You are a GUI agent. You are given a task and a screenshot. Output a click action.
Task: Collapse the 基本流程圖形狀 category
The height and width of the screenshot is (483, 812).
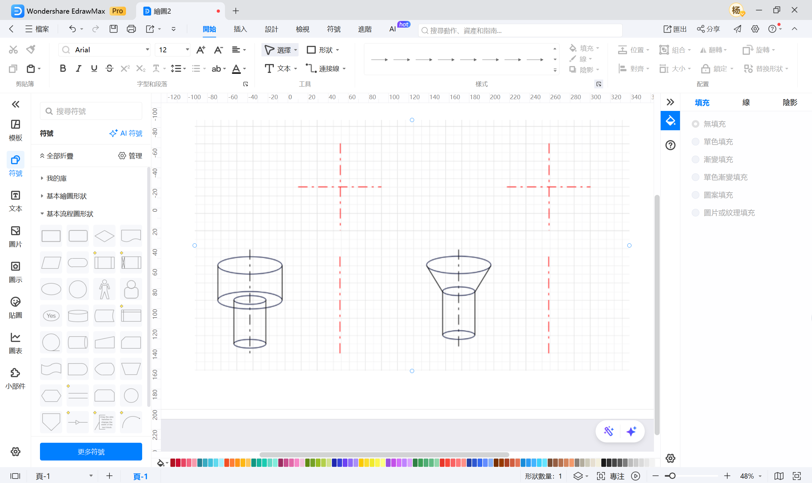coord(69,214)
